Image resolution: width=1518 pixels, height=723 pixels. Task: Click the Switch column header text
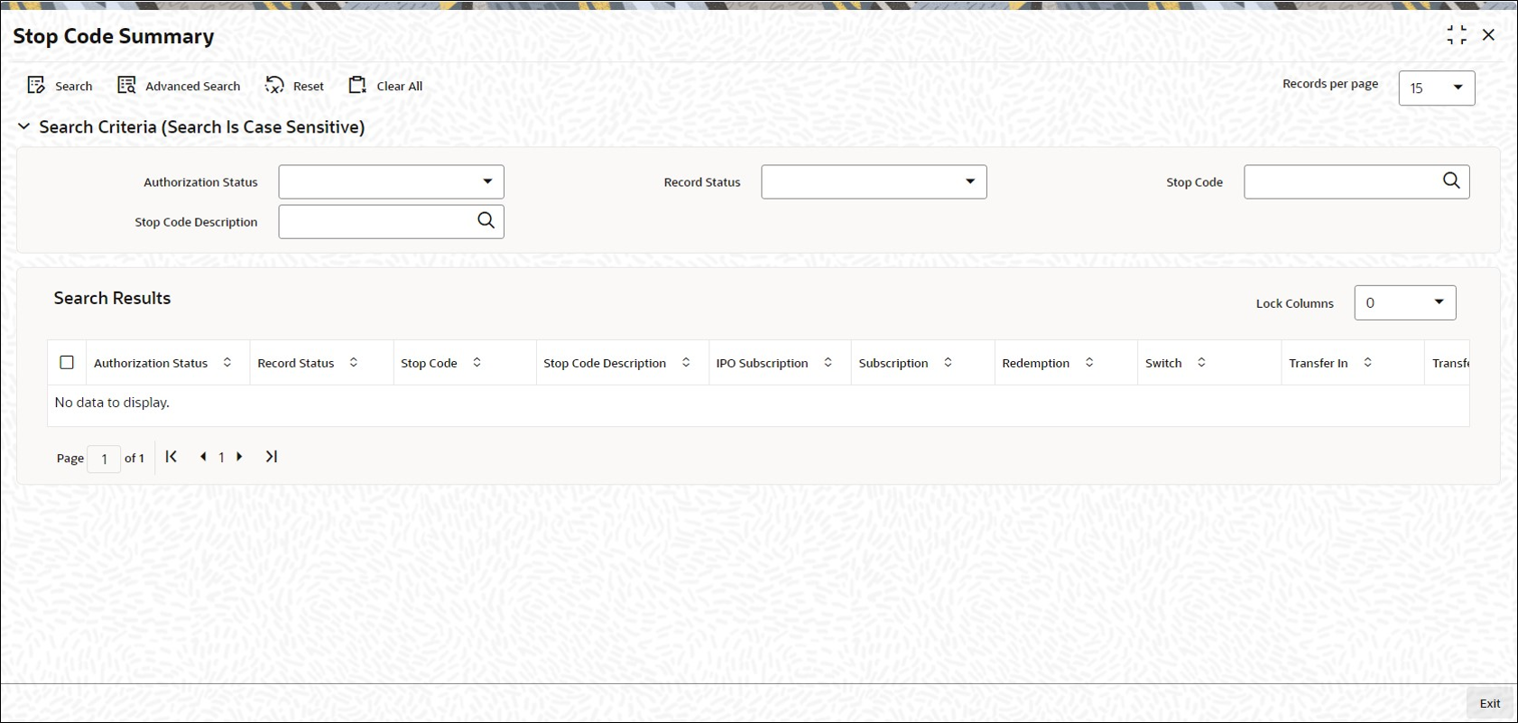(x=1163, y=363)
